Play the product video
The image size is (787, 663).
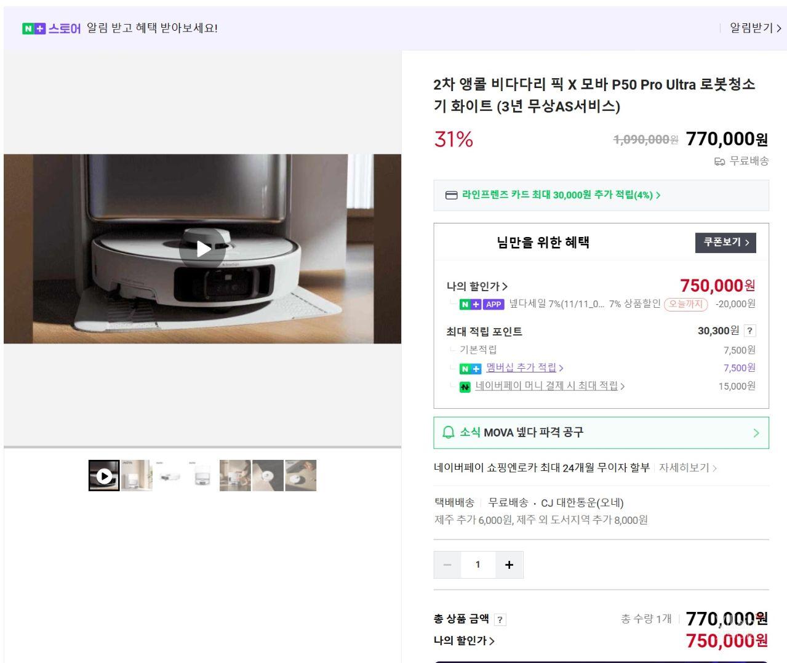point(203,249)
